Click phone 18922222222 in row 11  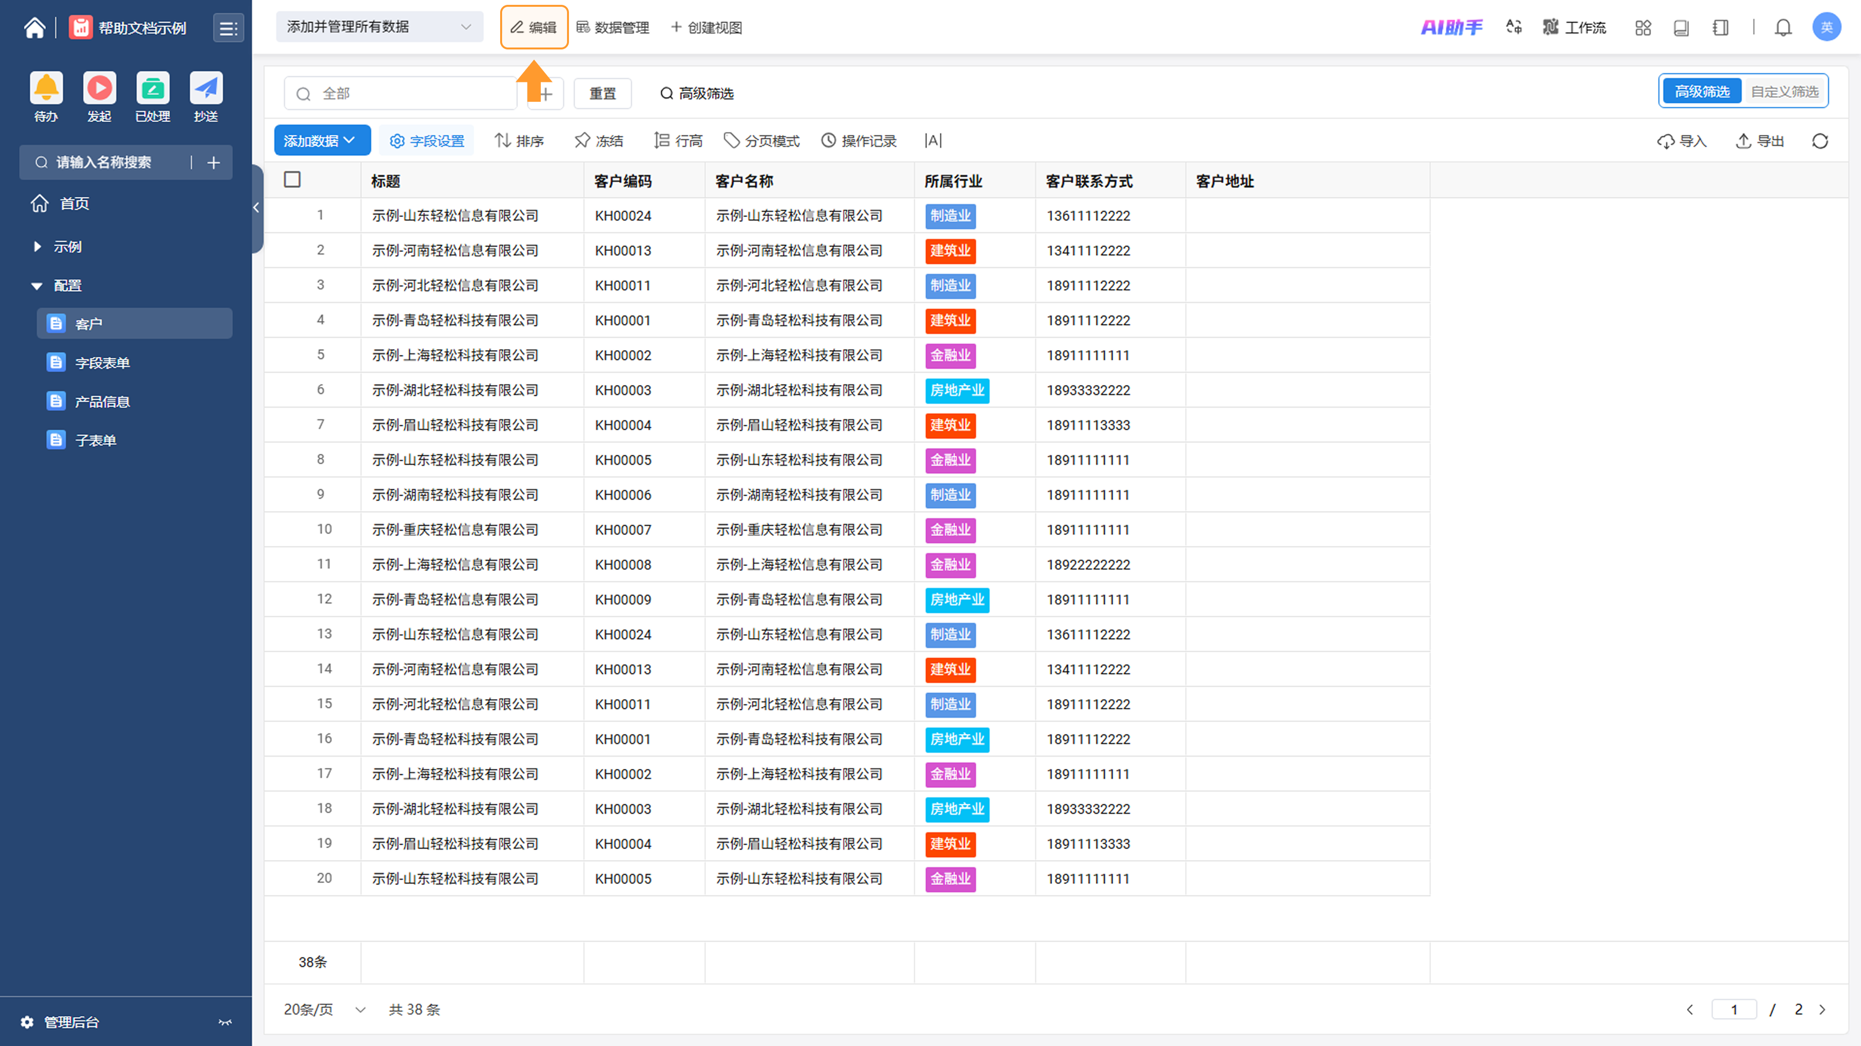coord(1088,565)
